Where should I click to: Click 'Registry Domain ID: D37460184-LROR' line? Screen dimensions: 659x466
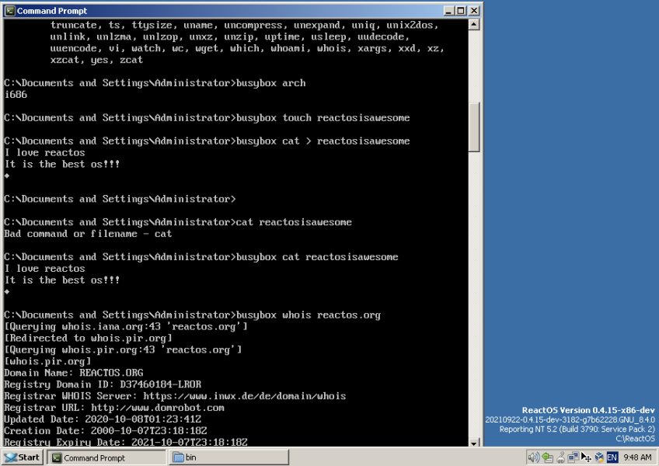pos(103,384)
